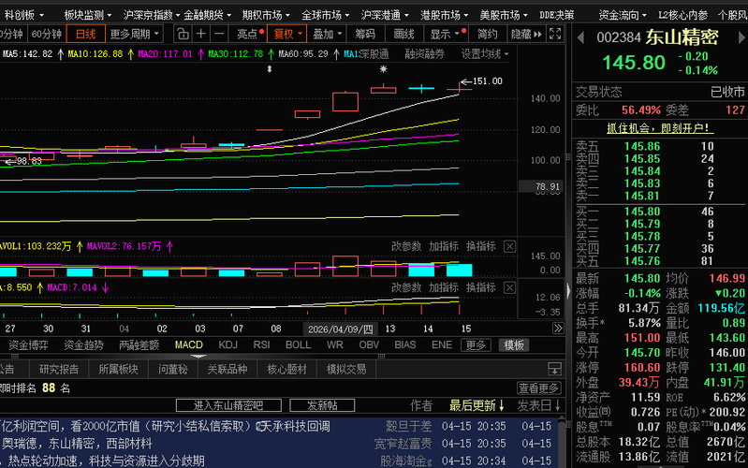Viewport: 748px width, 468px height.
Task: Click 融资融券 label
Action: click(x=425, y=54)
